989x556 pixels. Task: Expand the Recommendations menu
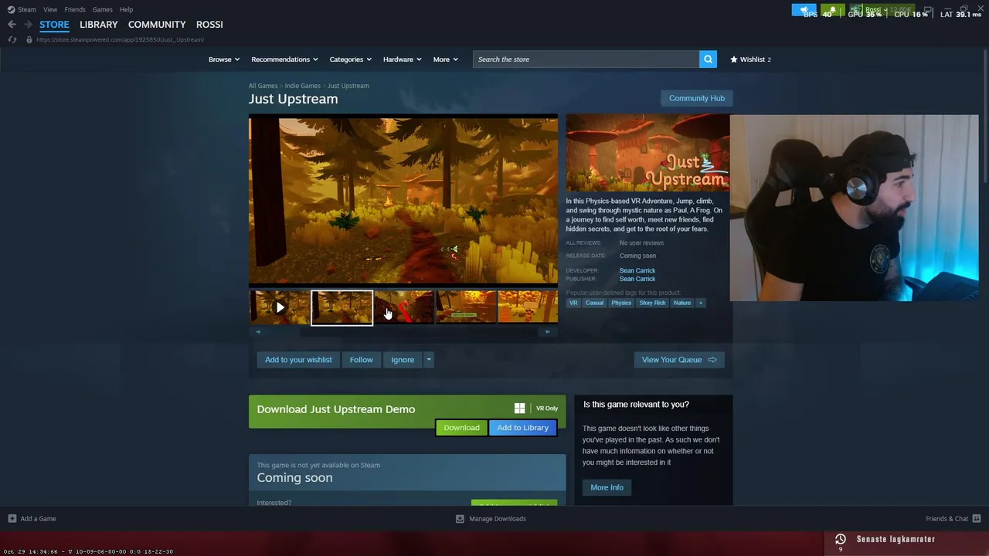(284, 59)
